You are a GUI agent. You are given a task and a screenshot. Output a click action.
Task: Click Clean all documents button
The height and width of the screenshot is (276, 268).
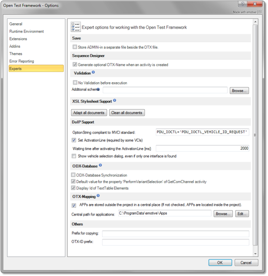coord(127,113)
